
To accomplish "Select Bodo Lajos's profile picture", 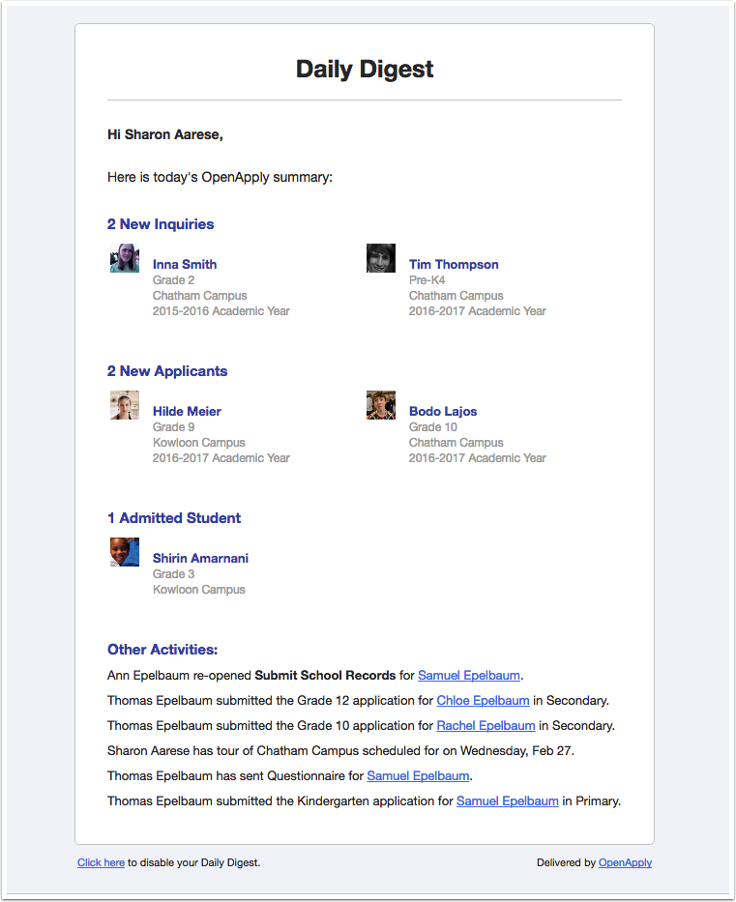I will 380,405.
